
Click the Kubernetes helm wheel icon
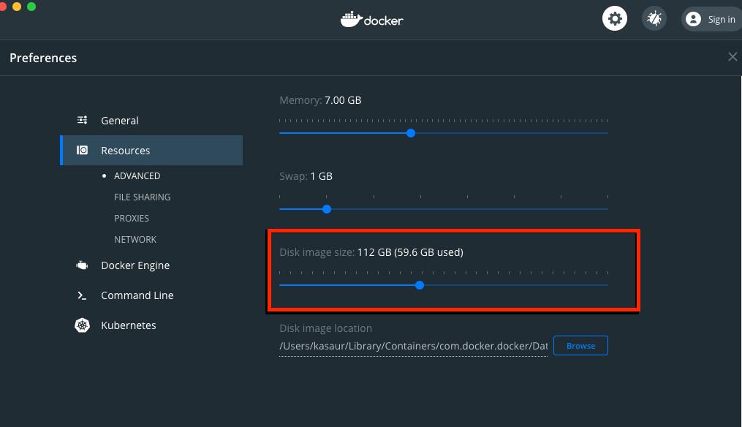click(x=82, y=325)
